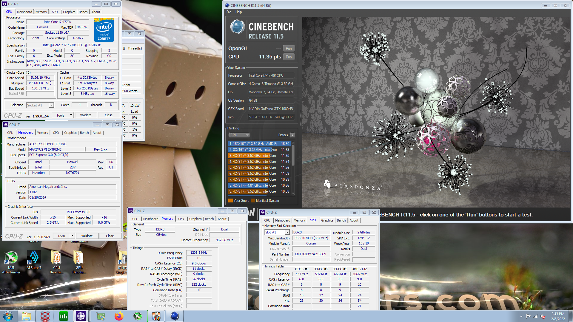Switch to Bench tab in top CPU-Z
Screen dimensions: 573x322
[83, 12]
